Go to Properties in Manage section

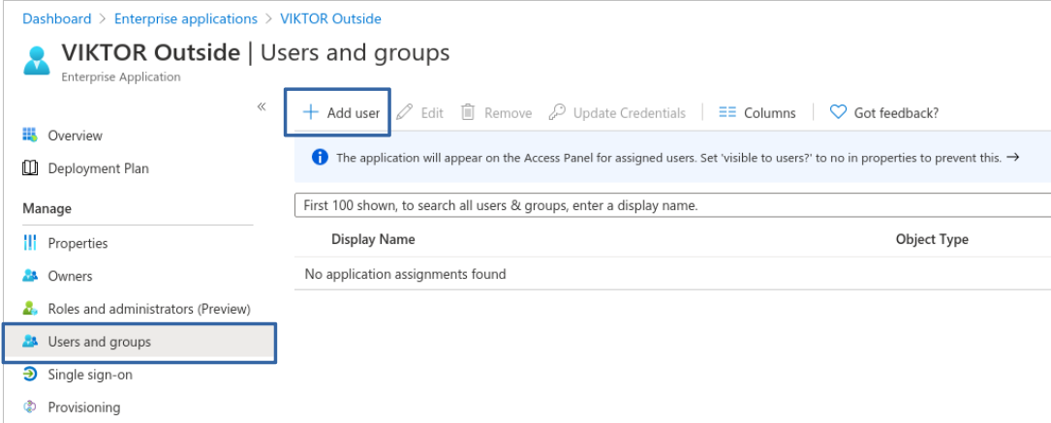pos(77,243)
